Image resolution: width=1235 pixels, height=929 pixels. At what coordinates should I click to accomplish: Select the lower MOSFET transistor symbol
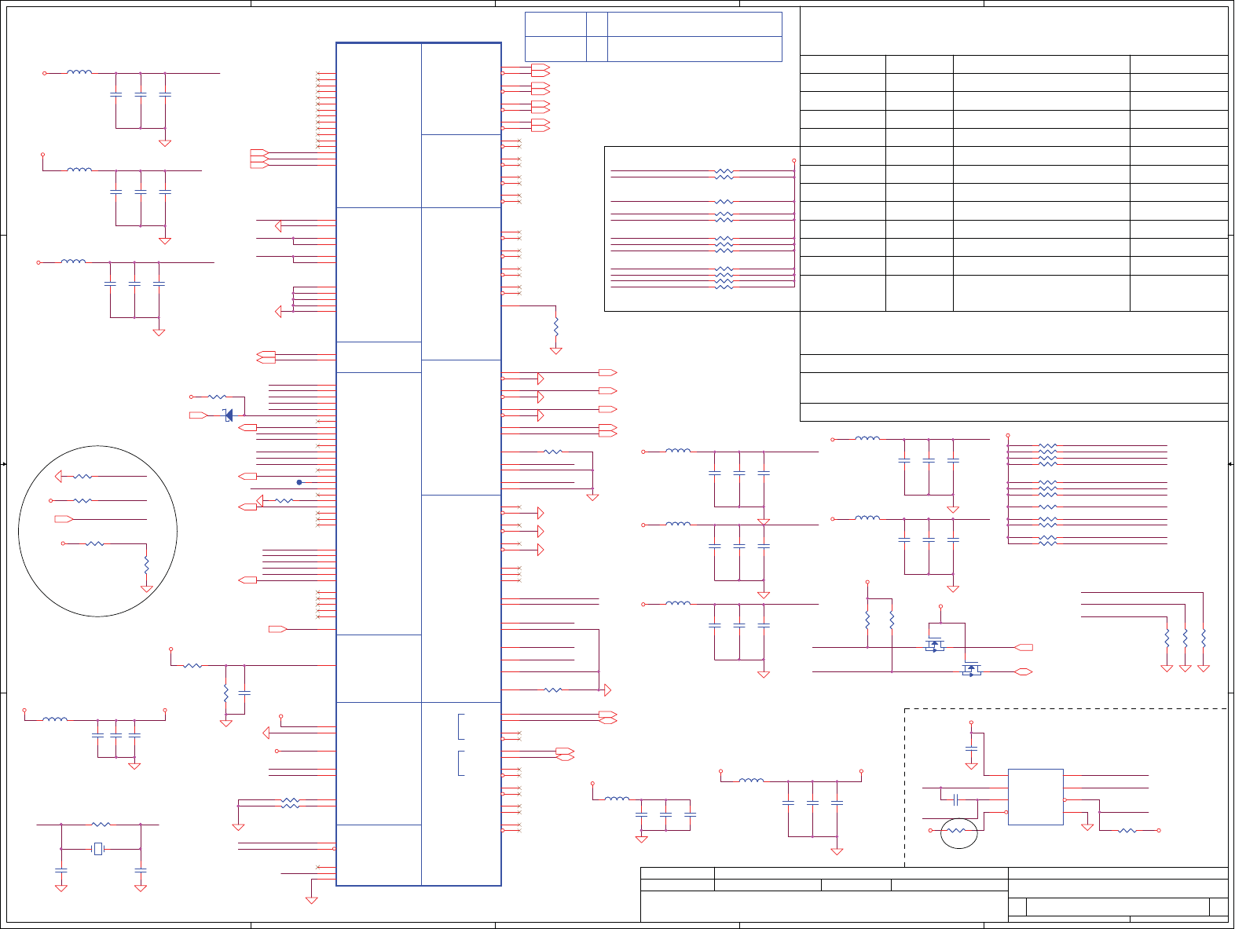(971, 669)
